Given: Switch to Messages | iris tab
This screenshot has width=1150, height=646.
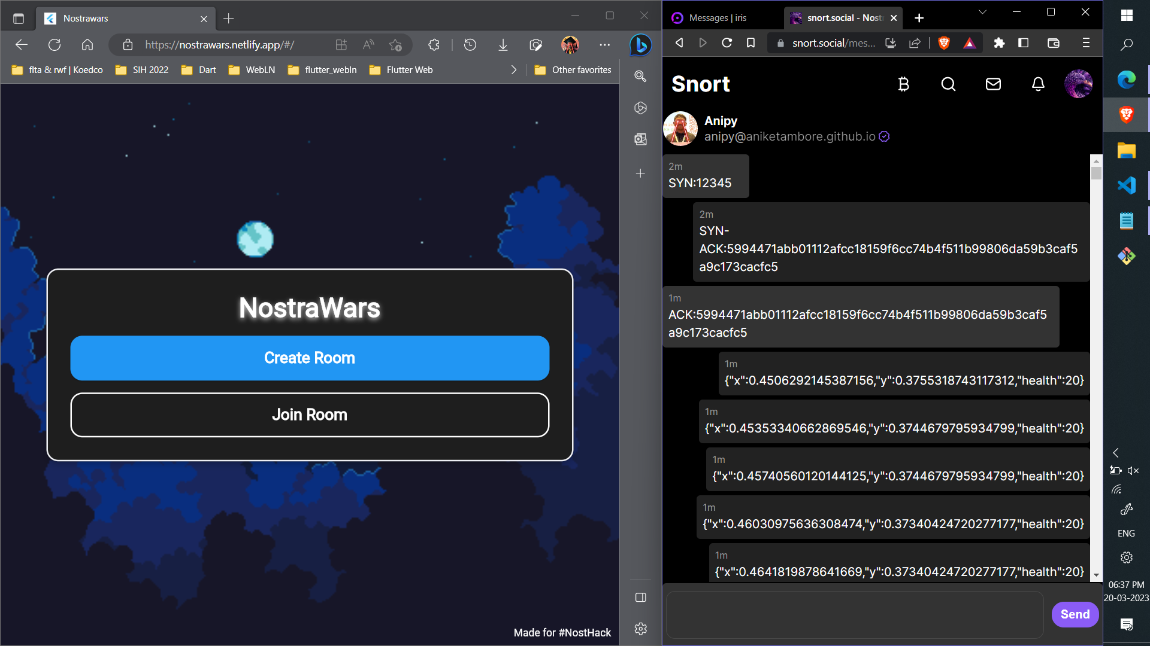Looking at the screenshot, I should 718,18.
